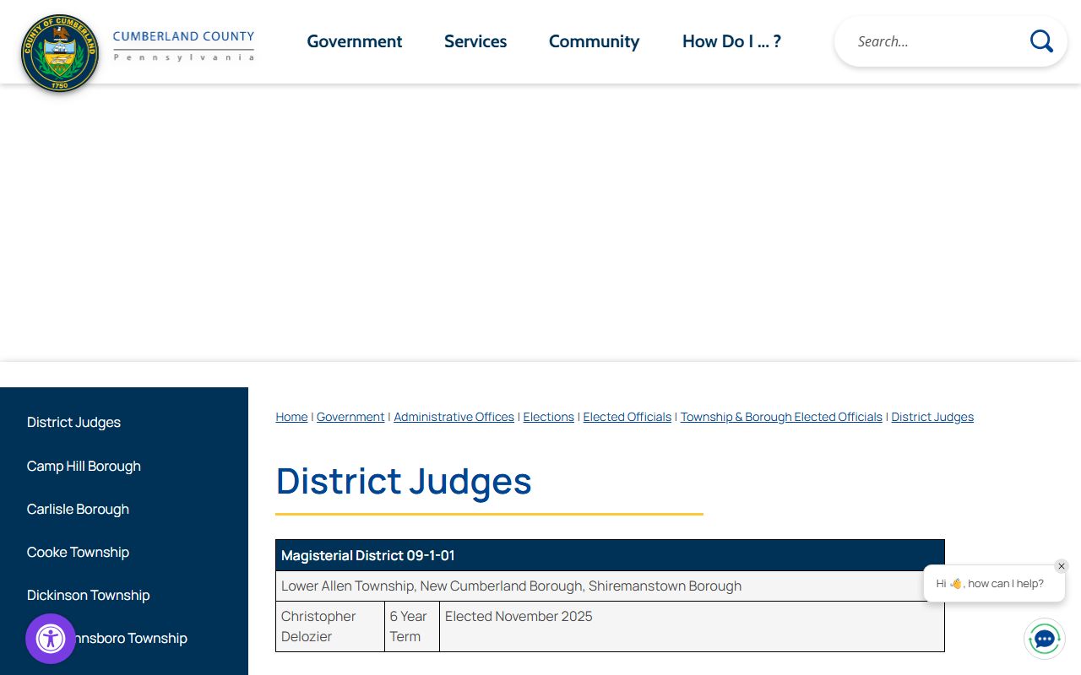Open Township & Borough Elected Officials breadcrumb
The image size is (1081, 675).
[781, 417]
